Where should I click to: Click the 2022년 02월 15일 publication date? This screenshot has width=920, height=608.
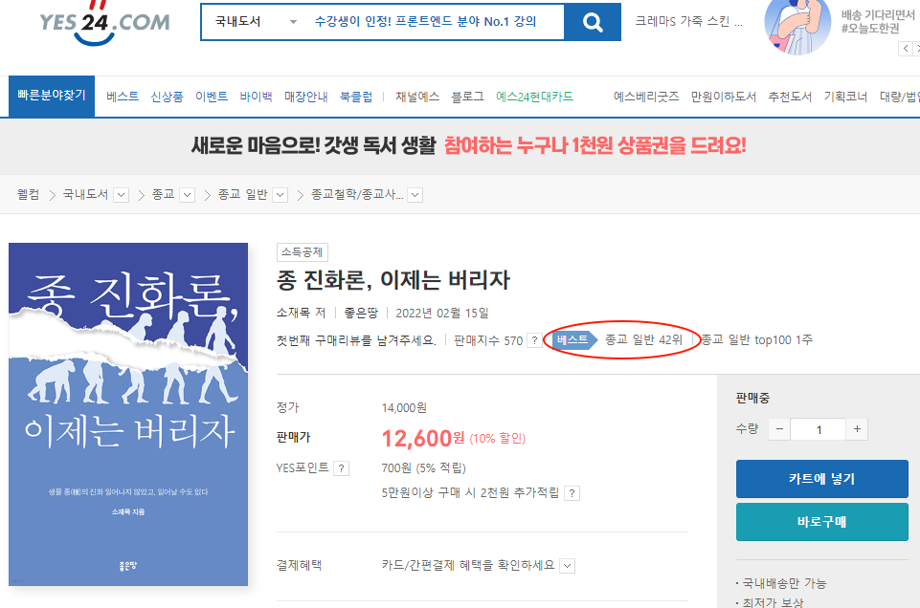coord(442,314)
